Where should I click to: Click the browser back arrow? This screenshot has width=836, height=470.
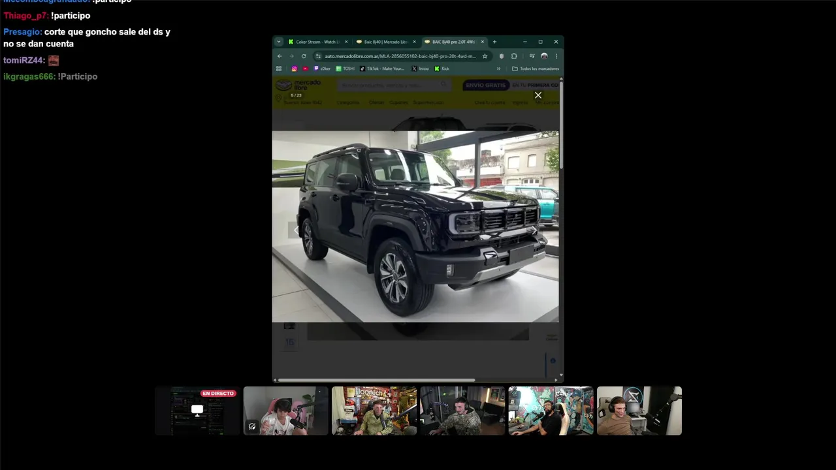click(x=280, y=56)
